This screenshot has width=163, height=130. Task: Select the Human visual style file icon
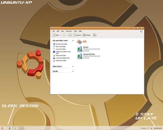80,49
